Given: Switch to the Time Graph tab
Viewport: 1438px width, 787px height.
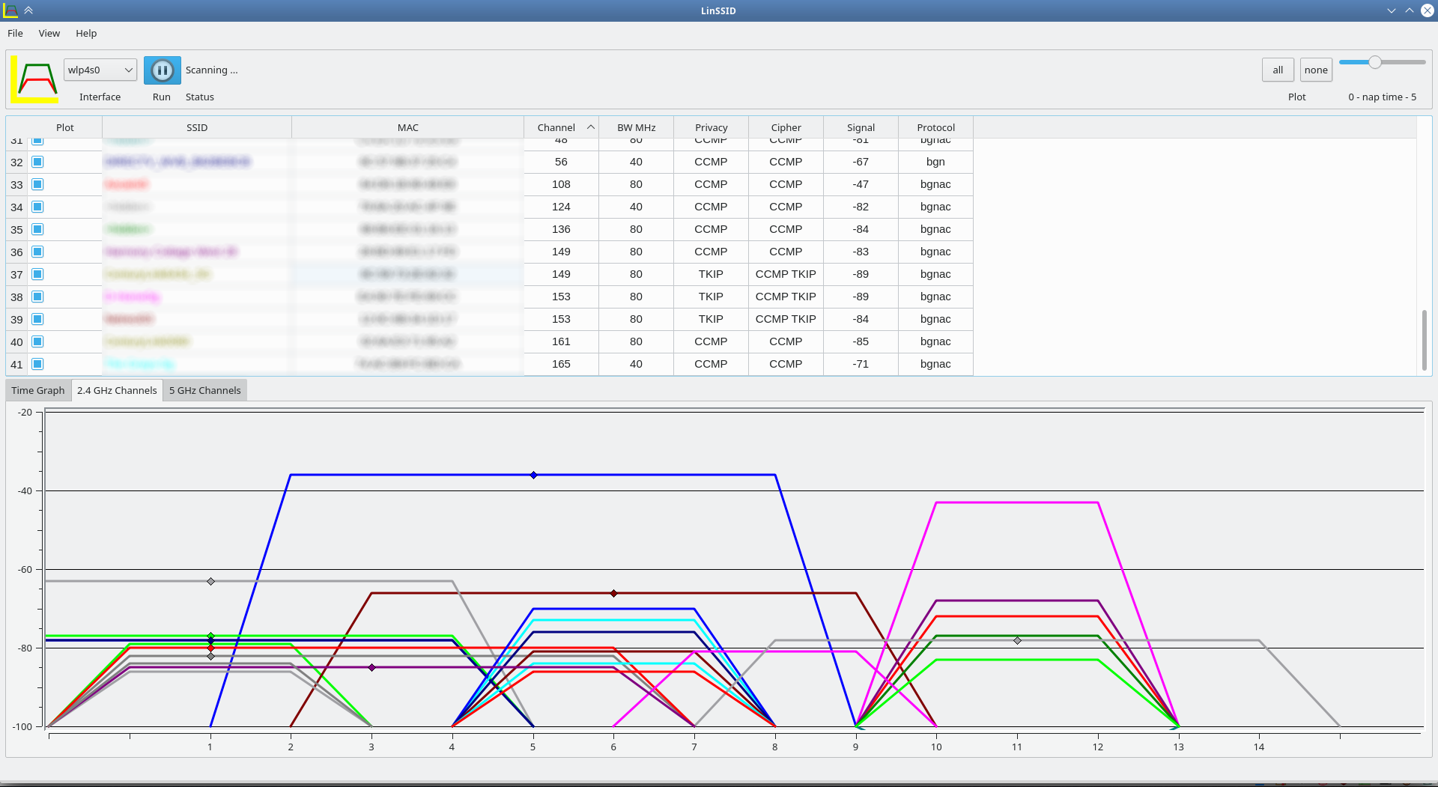Looking at the screenshot, I should click(38, 390).
